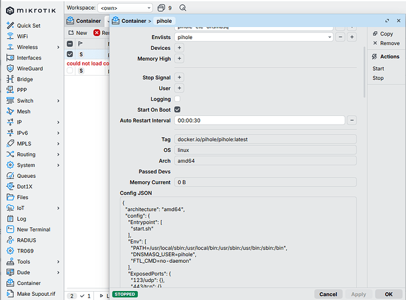Open the Files folder icon
Image resolution: width=406 pixels, height=300 pixels.
pyautogui.click(x=10, y=197)
